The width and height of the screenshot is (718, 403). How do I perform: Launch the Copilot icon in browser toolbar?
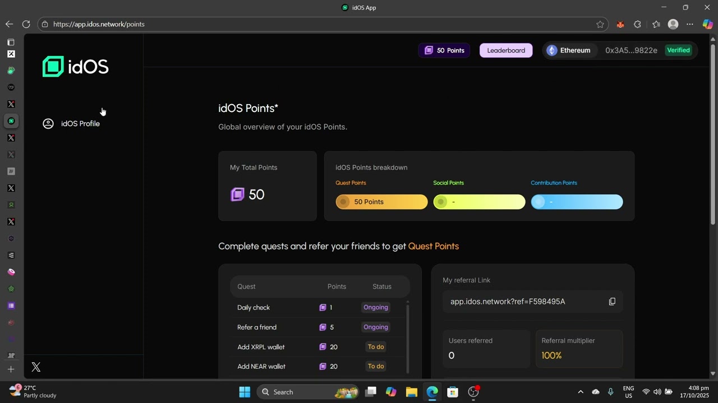707,24
